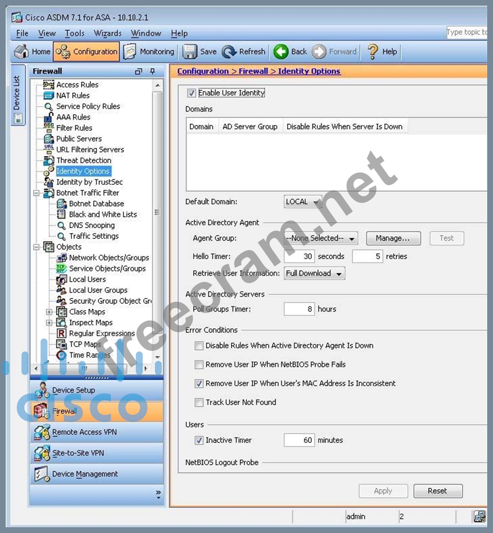493x533 pixels.
Task: Open the Wizards menu
Action: 108,33
